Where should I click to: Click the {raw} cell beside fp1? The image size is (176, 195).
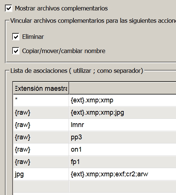[41, 162]
